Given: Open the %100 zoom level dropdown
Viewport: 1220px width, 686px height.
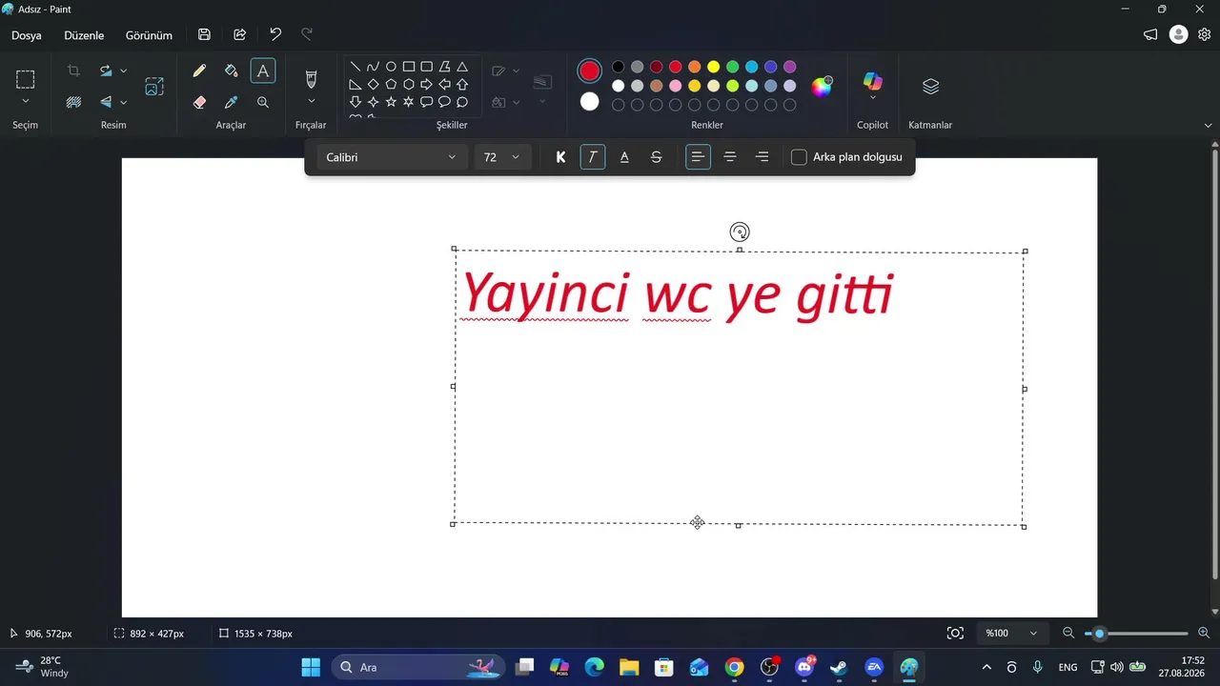Looking at the screenshot, I should [1012, 633].
